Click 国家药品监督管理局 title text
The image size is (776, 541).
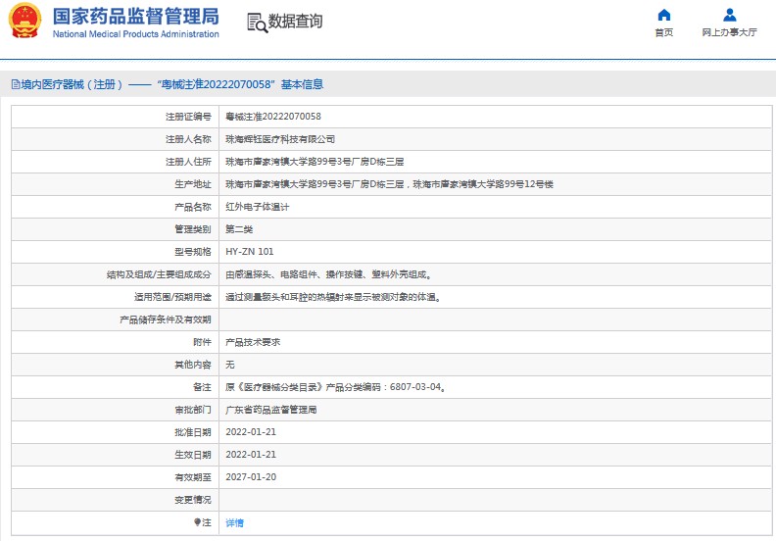tap(135, 17)
